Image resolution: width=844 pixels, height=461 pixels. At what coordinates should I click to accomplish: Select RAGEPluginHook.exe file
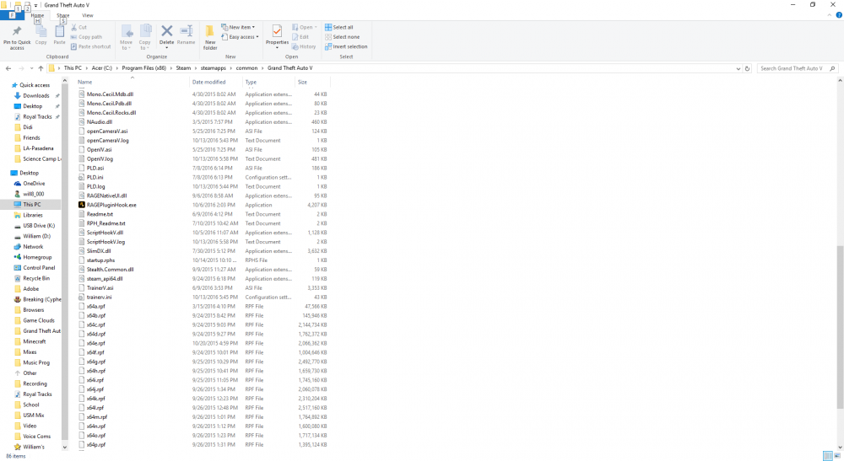click(x=111, y=205)
